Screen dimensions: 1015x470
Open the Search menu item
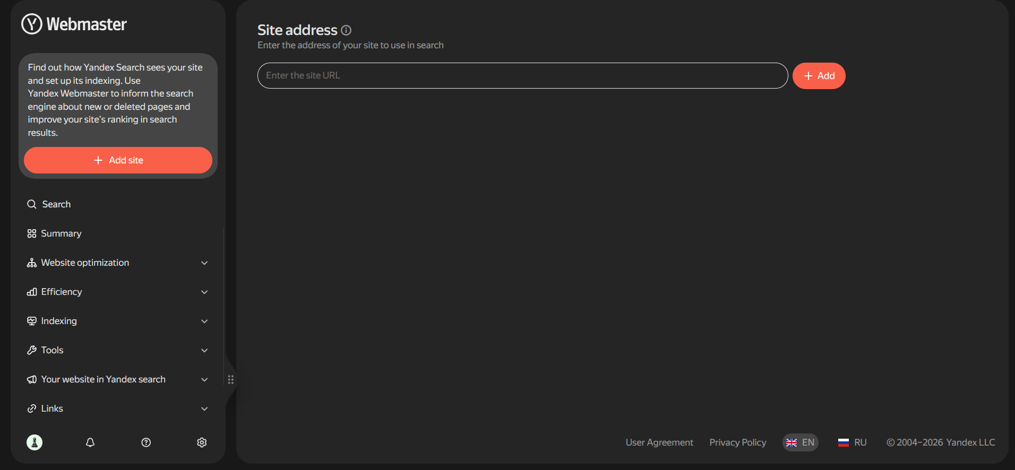pyautogui.click(x=118, y=204)
